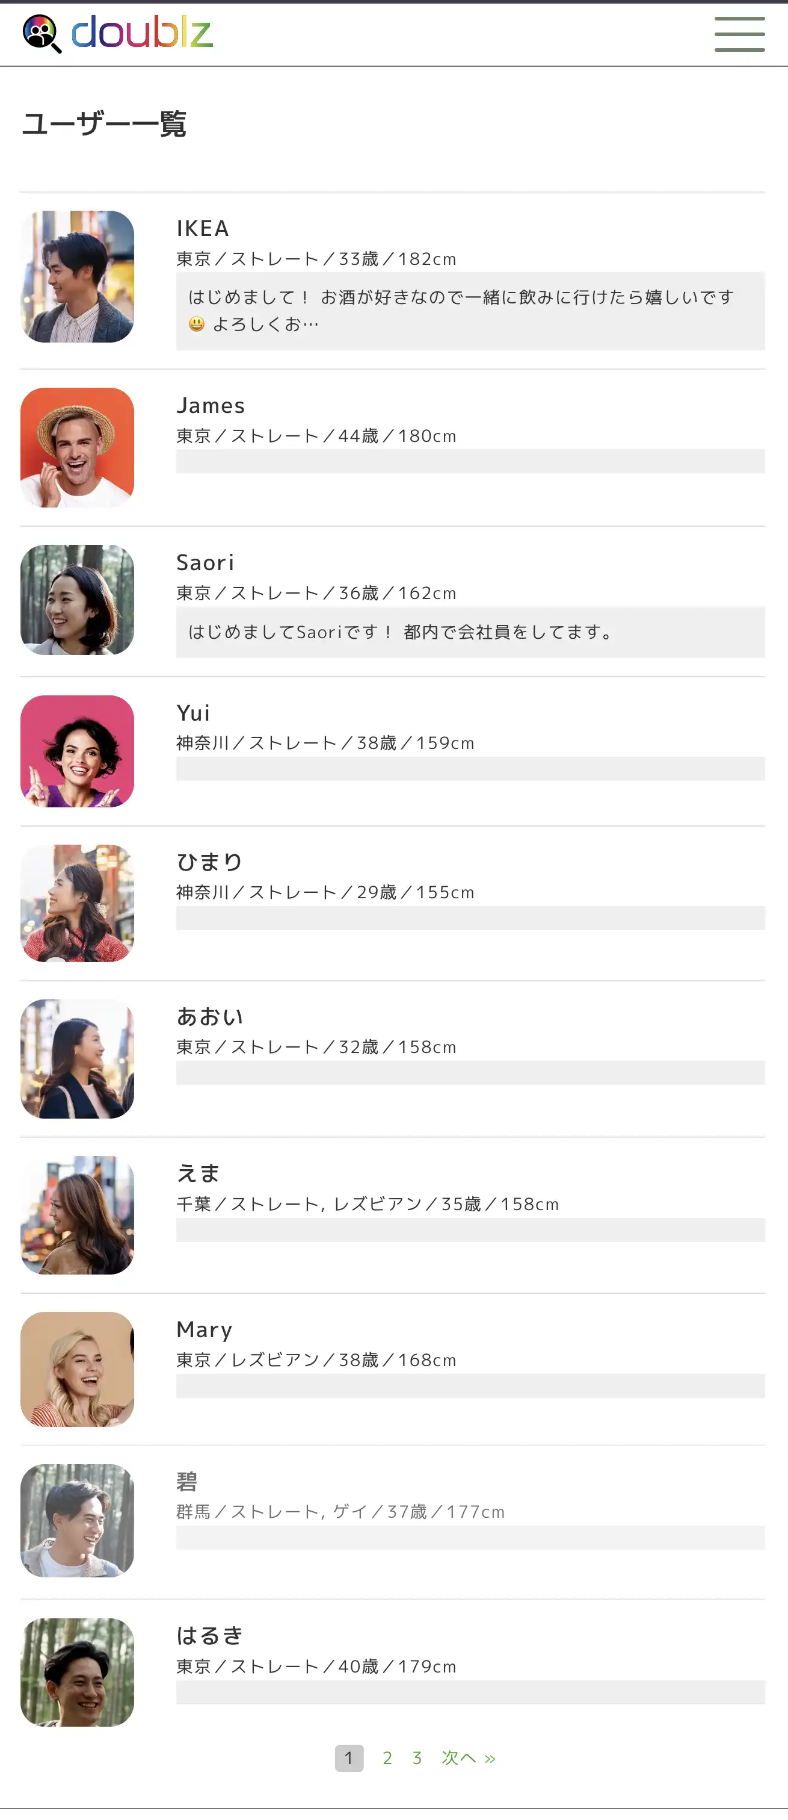Open the user named James

click(211, 406)
